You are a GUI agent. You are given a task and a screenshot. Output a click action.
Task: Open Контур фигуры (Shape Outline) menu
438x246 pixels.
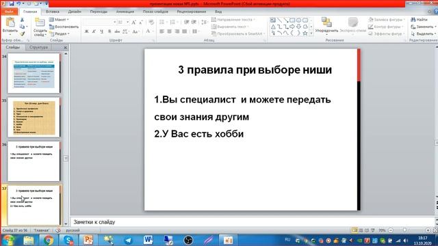click(x=387, y=27)
